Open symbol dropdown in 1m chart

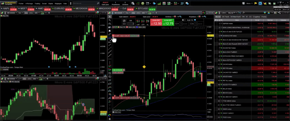pyautogui.click(x=119, y=13)
